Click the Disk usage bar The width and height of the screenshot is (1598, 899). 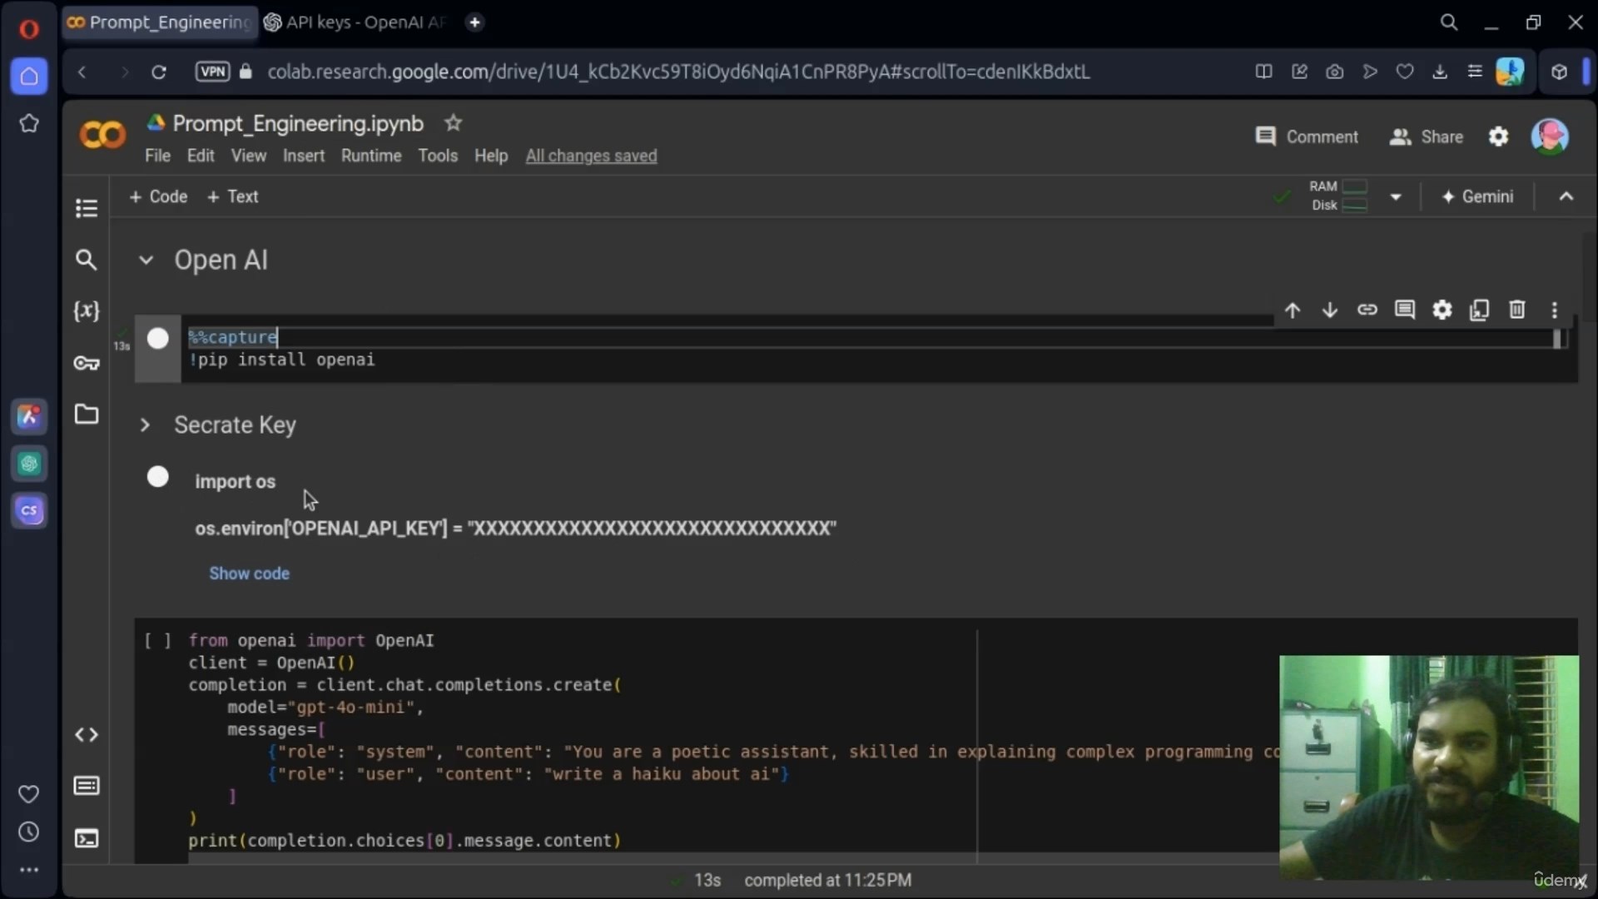(1355, 206)
